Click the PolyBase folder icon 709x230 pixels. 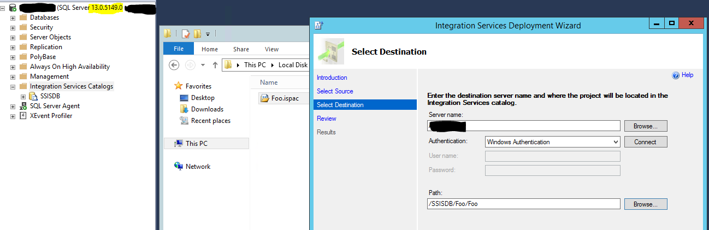(x=23, y=57)
